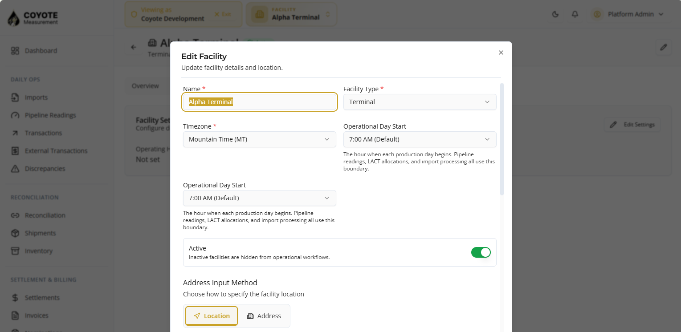Click the Coyote Measurement logo
Screen dimensions: 681x332
pos(33,18)
